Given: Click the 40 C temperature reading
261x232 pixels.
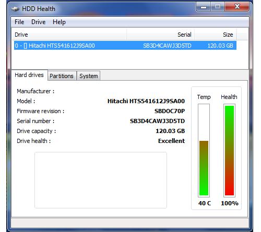Looking at the screenshot, I should [x=205, y=203].
